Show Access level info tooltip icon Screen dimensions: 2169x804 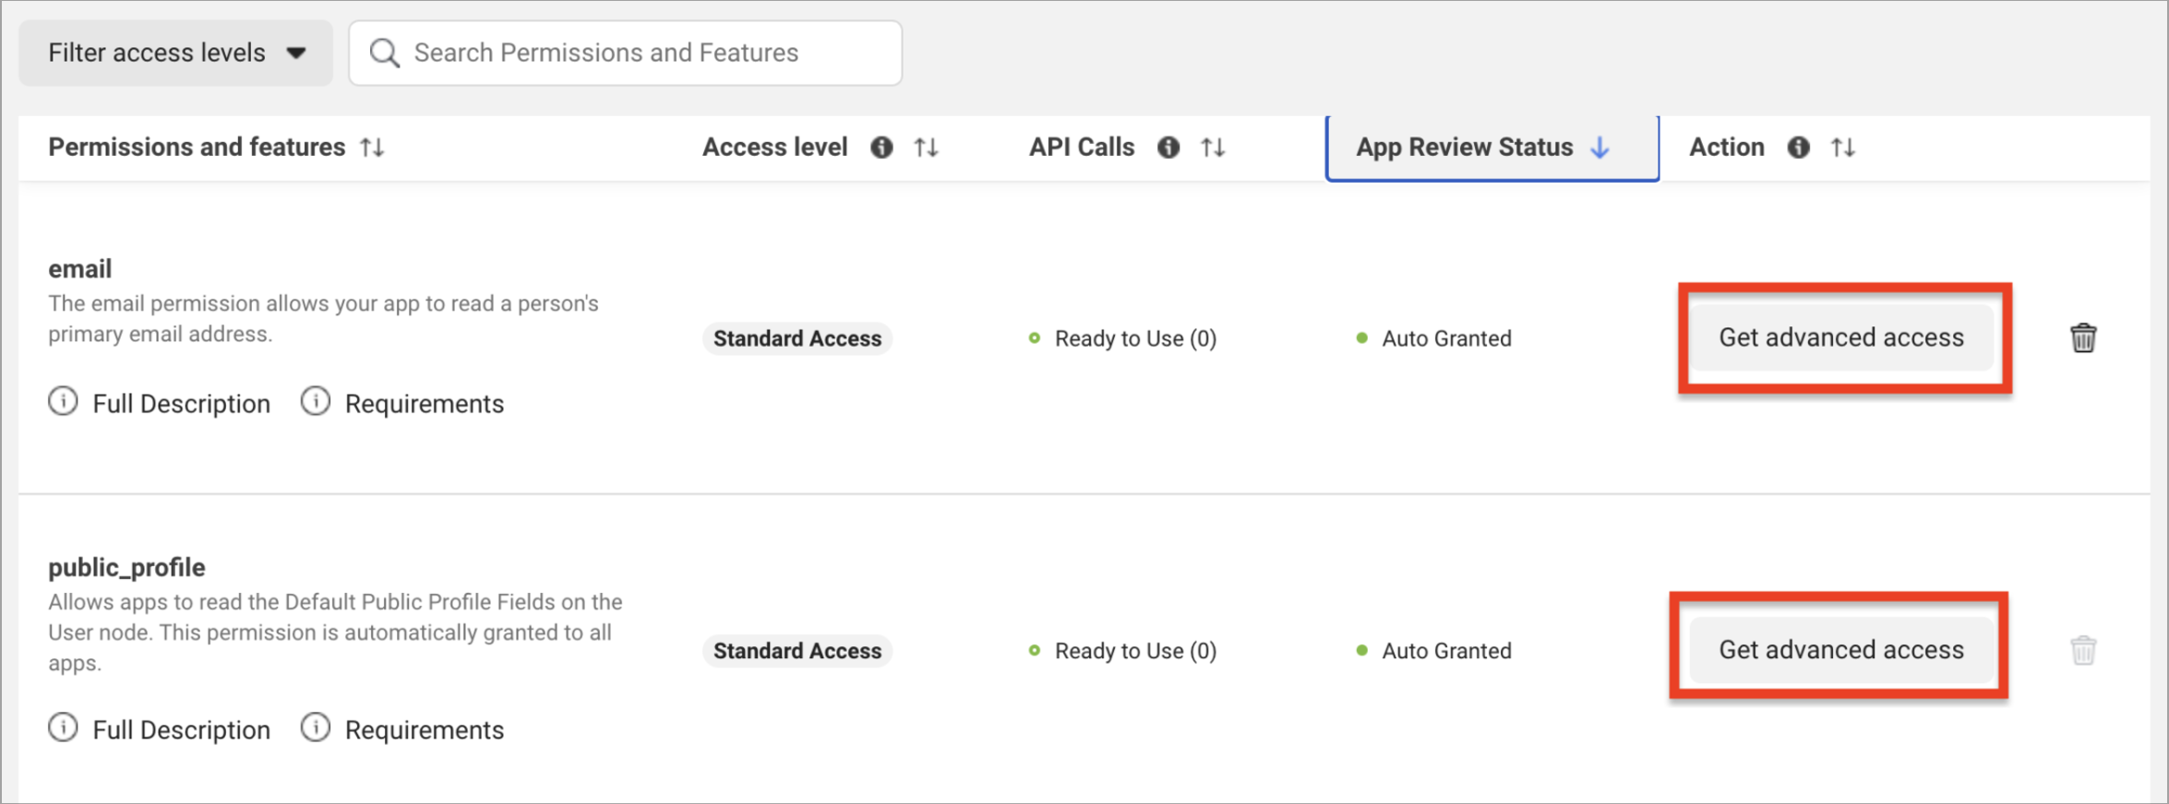click(881, 148)
